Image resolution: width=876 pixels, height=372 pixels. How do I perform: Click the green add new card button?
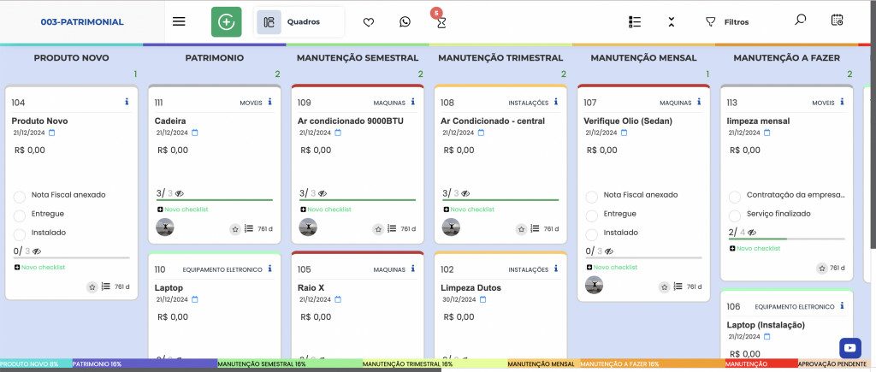227,22
